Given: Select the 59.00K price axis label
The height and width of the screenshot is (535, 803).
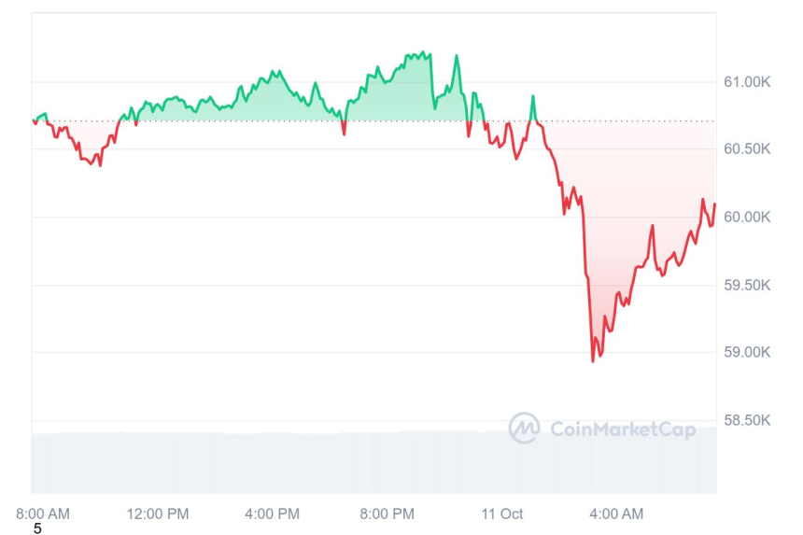Looking at the screenshot, I should [747, 353].
